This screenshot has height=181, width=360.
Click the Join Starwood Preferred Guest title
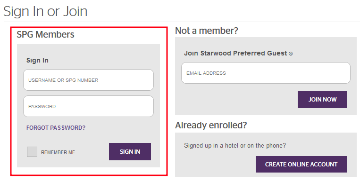point(238,53)
